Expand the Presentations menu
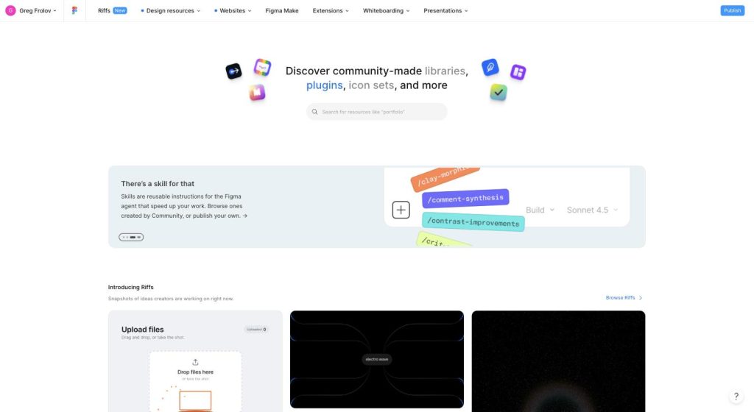Viewport: 754px width, 412px height. point(445,10)
